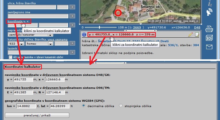
Task: Click the street name input field
Action: (x=32, y=7)
